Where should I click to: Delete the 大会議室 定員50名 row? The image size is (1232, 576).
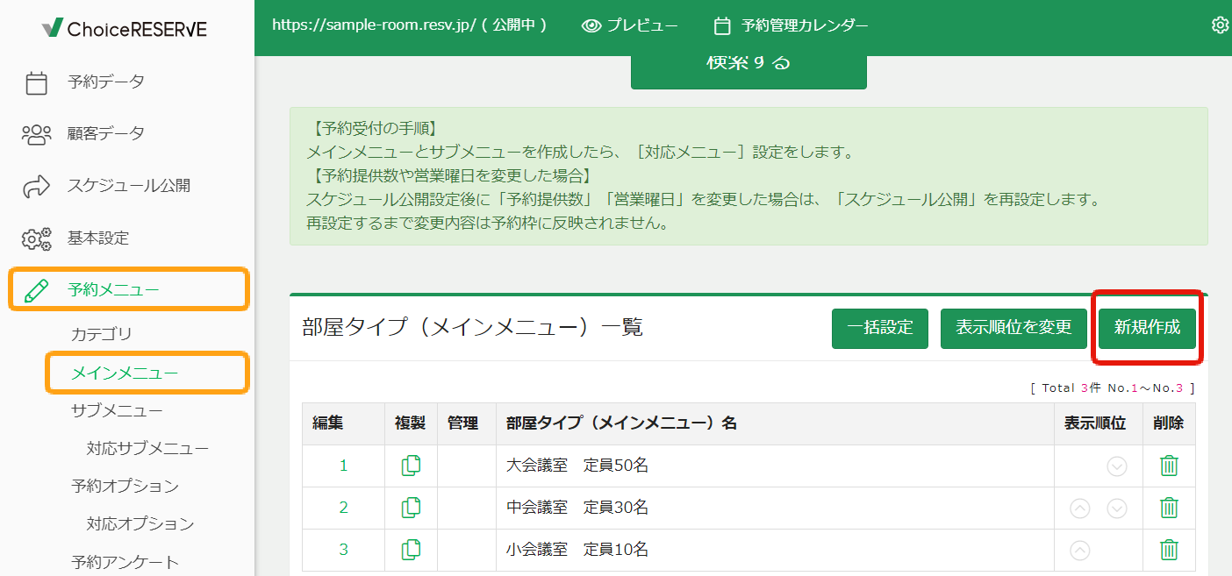click(x=1169, y=466)
